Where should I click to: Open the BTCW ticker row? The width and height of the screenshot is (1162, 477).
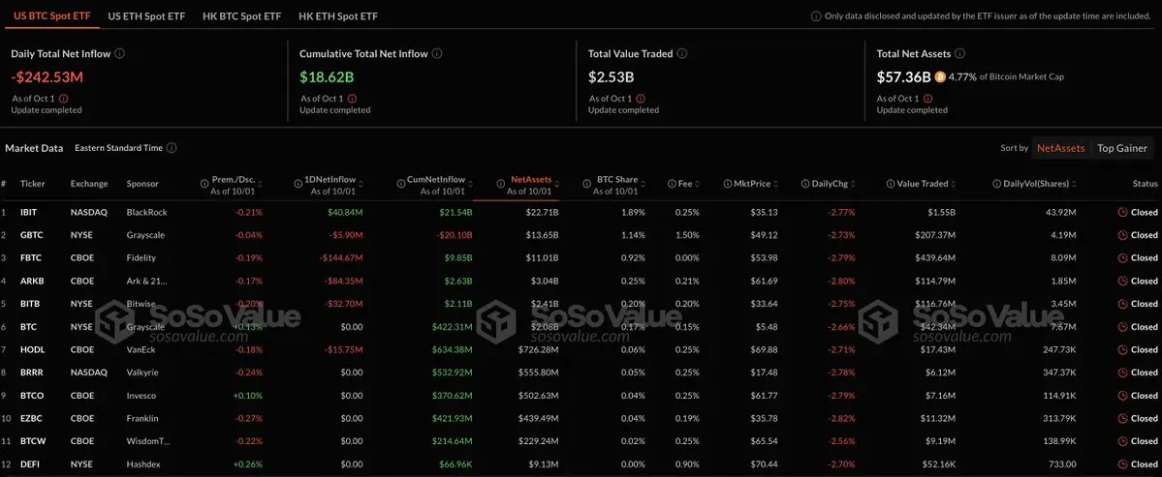(x=581, y=441)
